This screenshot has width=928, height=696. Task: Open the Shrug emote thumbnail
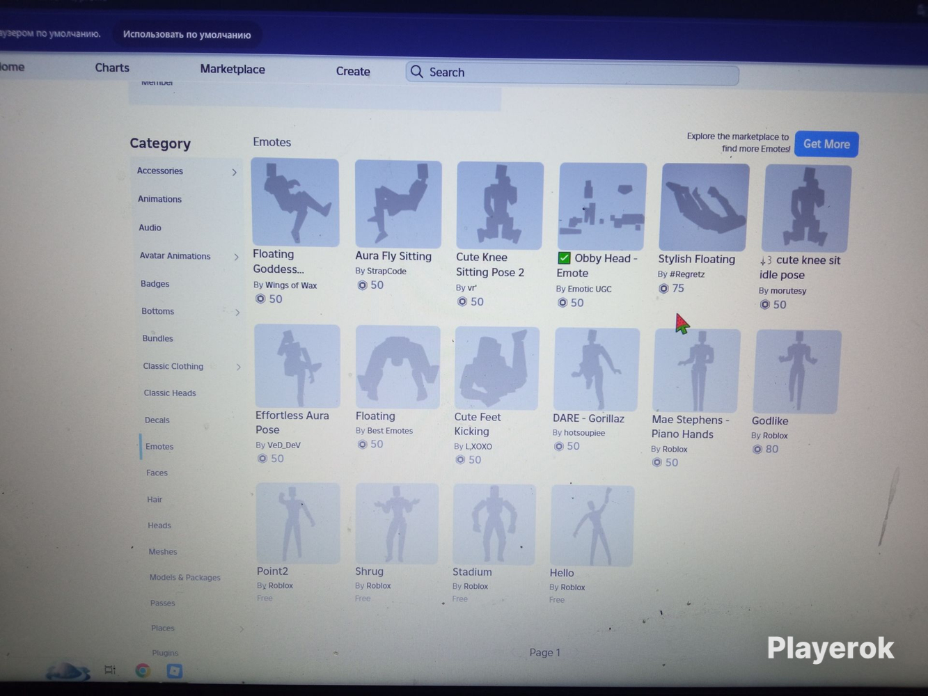click(397, 524)
